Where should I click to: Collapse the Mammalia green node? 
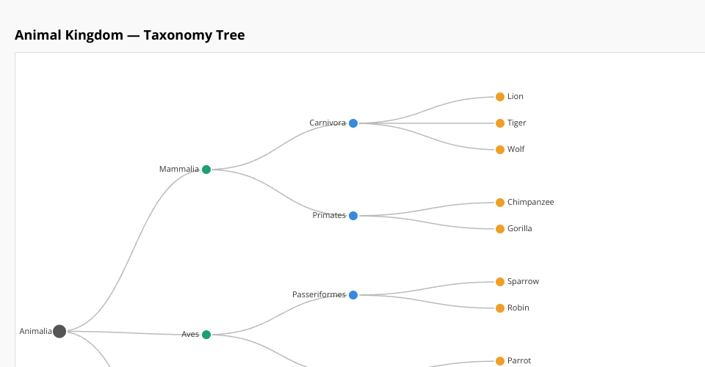coord(206,170)
